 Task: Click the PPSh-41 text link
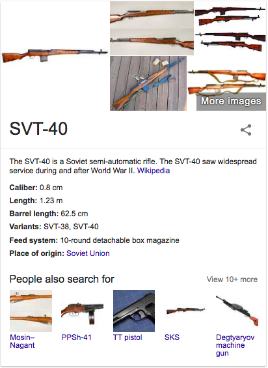click(76, 337)
